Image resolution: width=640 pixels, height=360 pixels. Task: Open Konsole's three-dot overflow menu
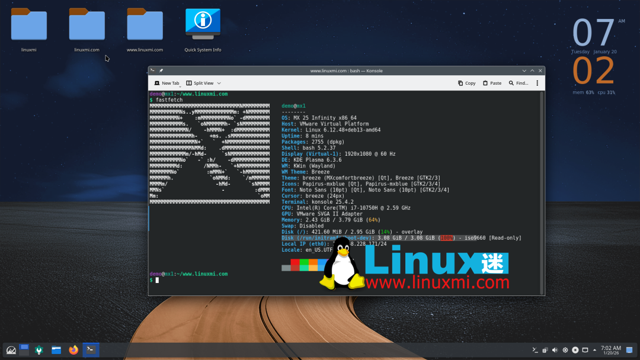(537, 83)
